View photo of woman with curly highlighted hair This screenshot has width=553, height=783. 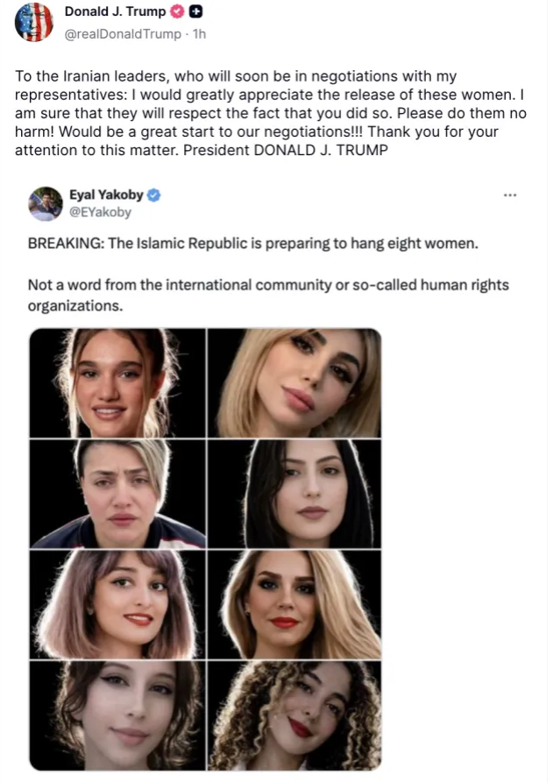(x=294, y=715)
